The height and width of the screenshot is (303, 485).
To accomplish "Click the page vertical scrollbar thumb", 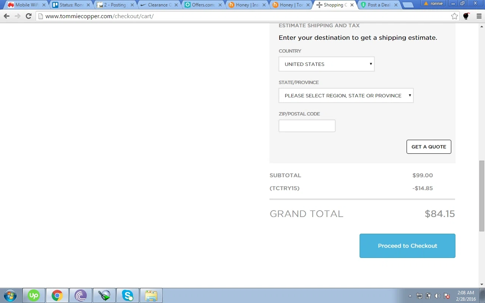I will coord(482,196).
